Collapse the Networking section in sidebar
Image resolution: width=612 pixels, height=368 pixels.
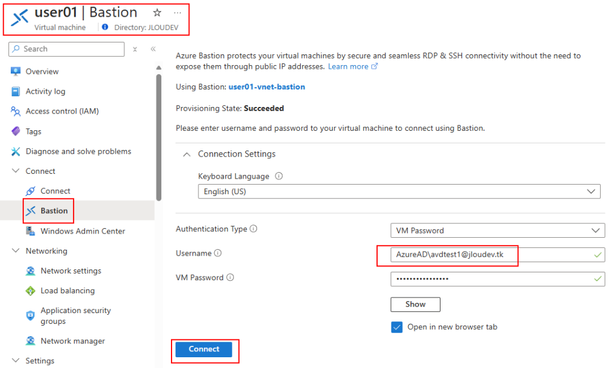(16, 250)
